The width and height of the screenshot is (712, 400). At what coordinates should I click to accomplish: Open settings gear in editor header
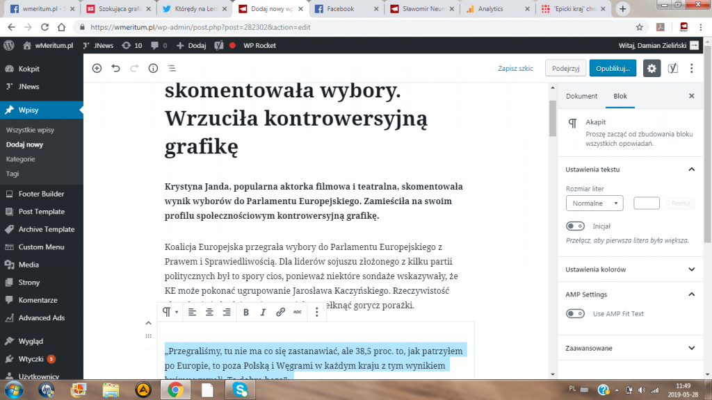coord(652,68)
